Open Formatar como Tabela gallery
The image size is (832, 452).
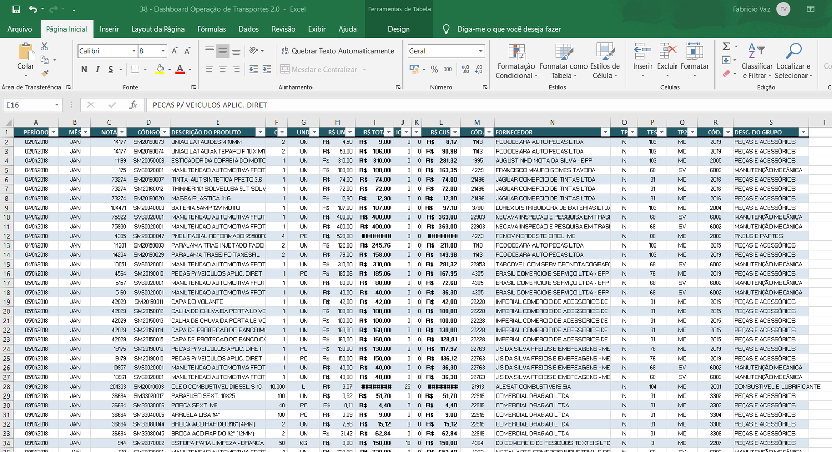pos(563,61)
